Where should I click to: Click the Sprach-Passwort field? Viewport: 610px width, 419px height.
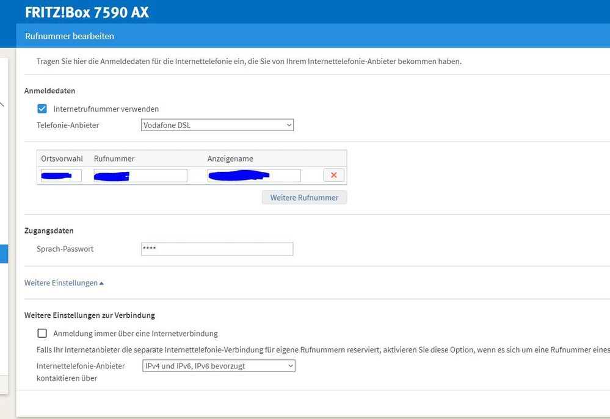coord(217,249)
